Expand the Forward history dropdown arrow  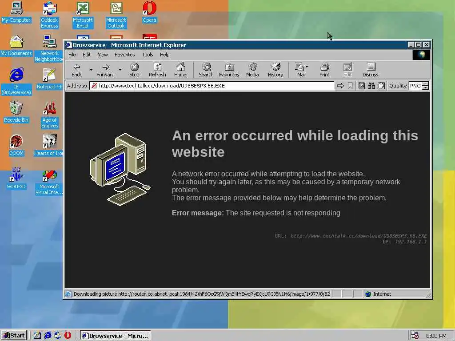[x=120, y=70]
